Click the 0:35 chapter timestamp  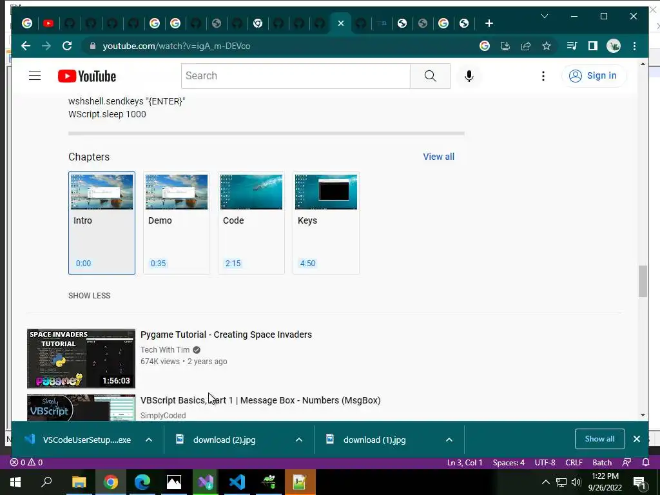click(x=159, y=264)
